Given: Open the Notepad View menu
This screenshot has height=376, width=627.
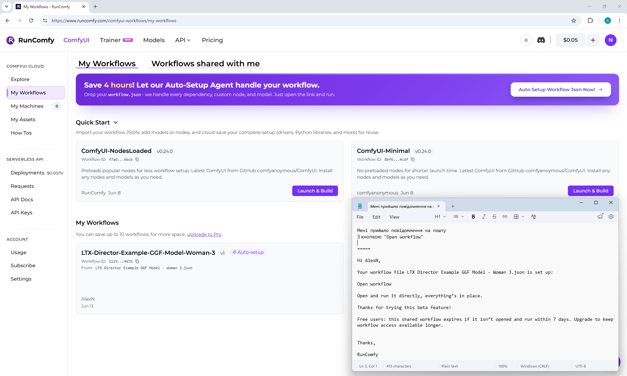Looking at the screenshot, I should (x=394, y=217).
